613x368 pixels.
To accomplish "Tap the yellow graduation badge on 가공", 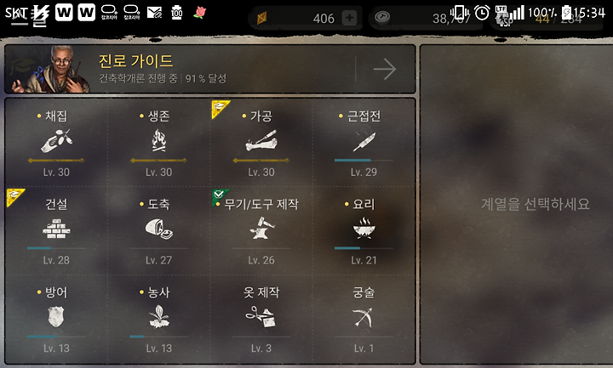I will (x=220, y=107).
